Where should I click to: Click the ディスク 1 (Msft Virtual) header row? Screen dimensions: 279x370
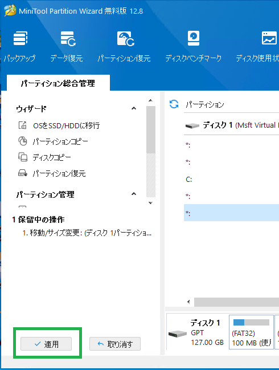[x=231, y=125]
